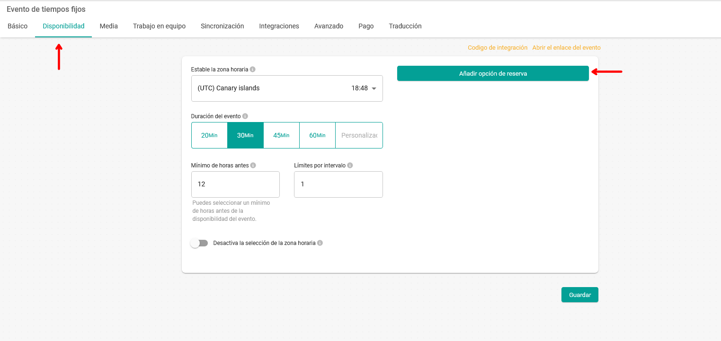Click Añadir opción de reserva button

click(x=493, y=73)
